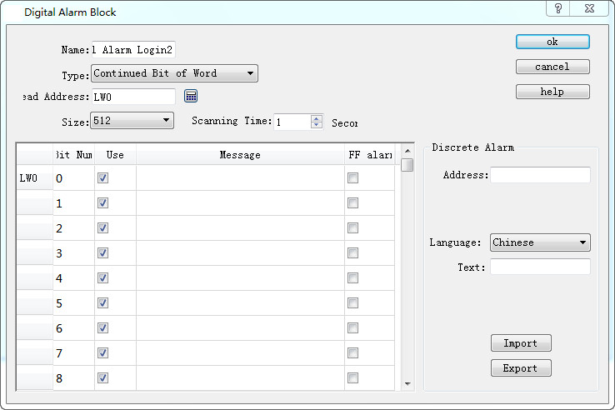Open the address calculator icon beside LW0
Viewport: 615px width, 410px height.
point(191,96)
